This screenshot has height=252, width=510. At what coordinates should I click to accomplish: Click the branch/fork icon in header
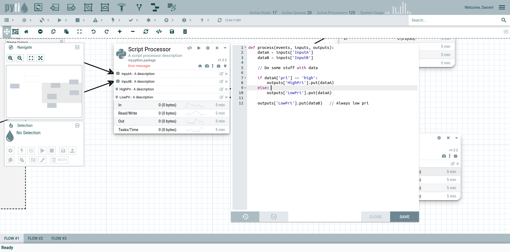tap(139, 7)
